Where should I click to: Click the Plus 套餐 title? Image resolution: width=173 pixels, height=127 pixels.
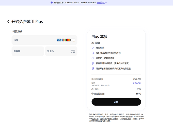coord(100,37)
